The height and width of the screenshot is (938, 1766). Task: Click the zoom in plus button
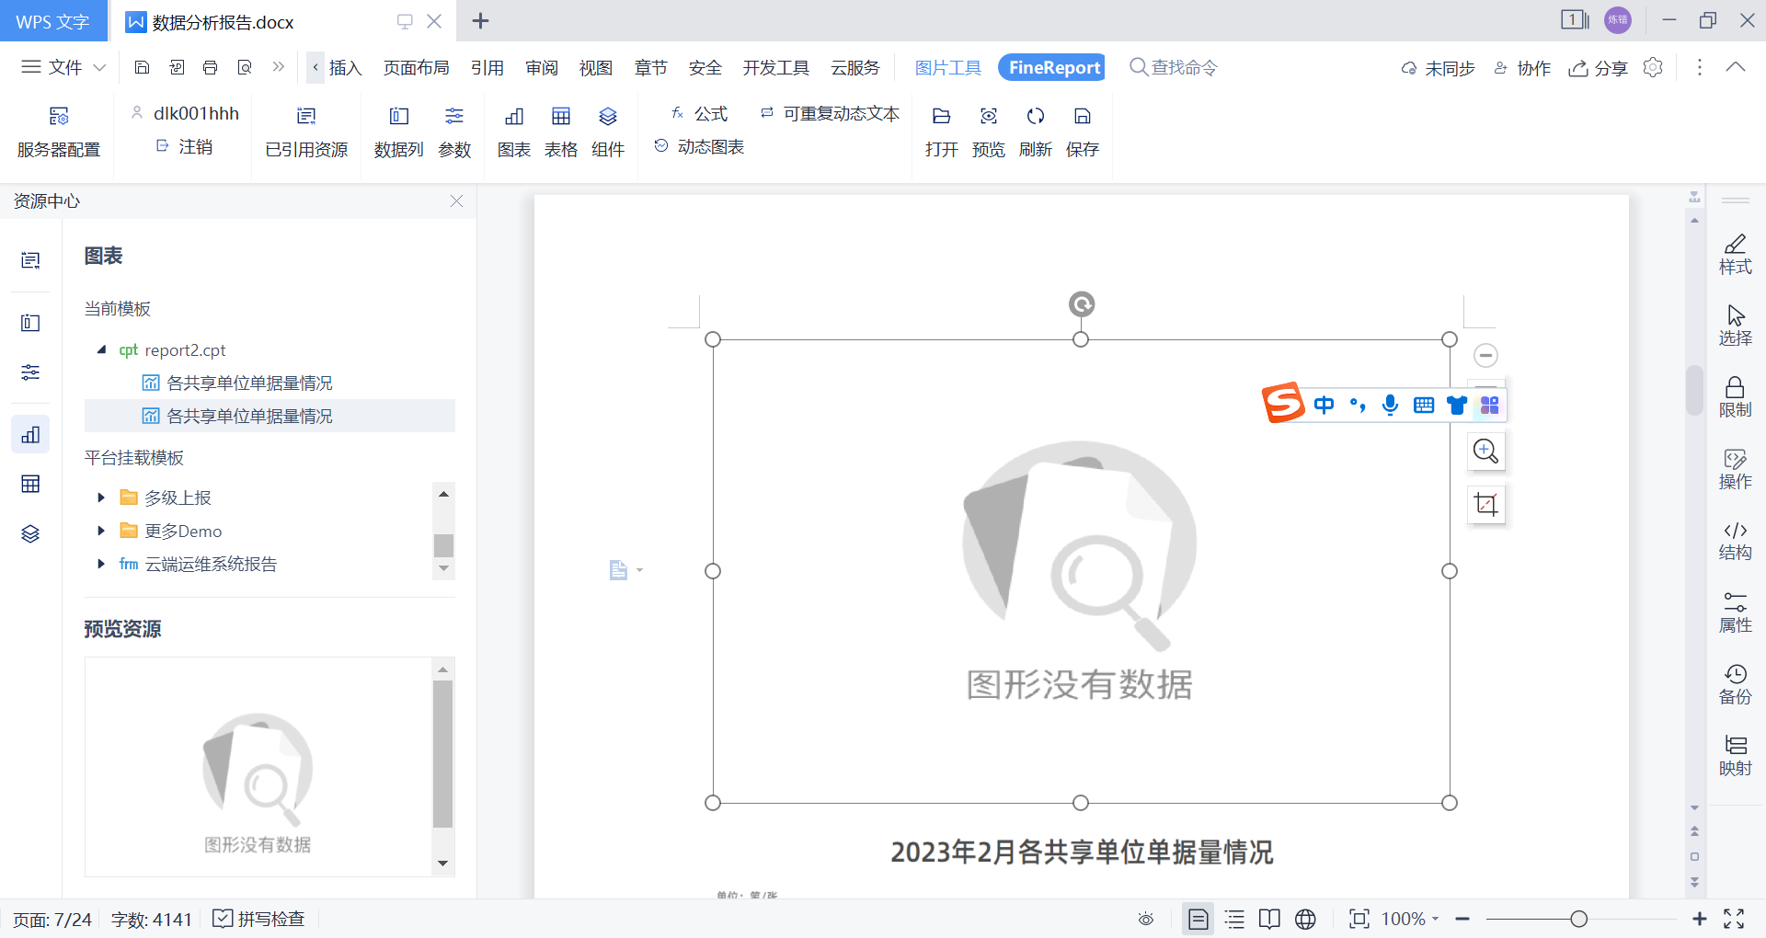pyautogui.click(x=1700, y=919)
